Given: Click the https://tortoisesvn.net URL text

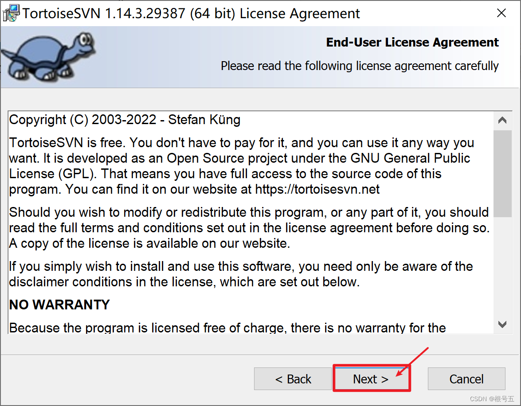Looking at the screenshot, I should tap(317, 189).
